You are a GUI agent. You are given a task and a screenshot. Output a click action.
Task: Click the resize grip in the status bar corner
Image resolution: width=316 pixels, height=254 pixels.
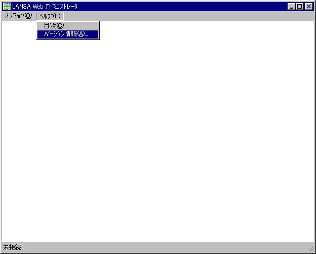(x=311, y=248)
